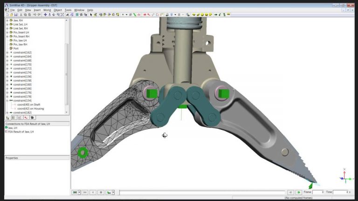The width and height of the screenshot is (358, 201).
Task: Click the yellow bar icon at toolbar end
Action: point(228,14)
